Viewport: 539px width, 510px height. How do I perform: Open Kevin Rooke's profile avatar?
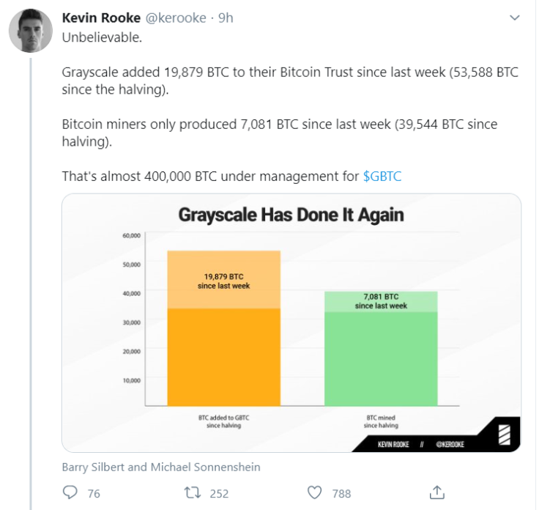point(31,31)
